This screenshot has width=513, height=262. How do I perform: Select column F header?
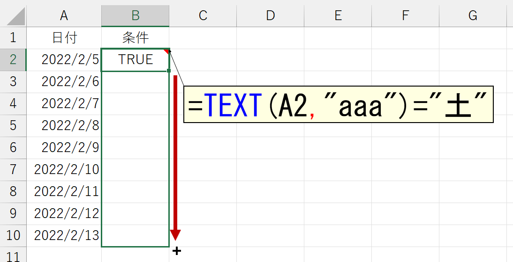405,15
